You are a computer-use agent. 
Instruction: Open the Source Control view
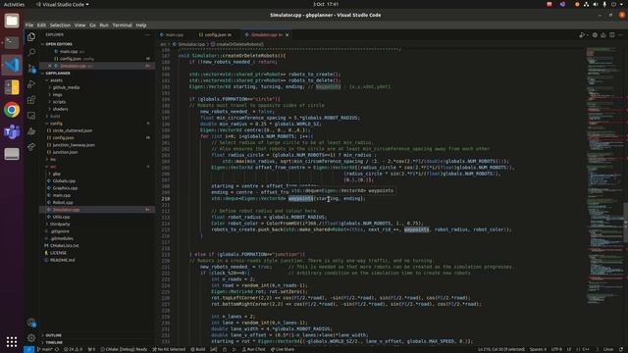[31, 69]
